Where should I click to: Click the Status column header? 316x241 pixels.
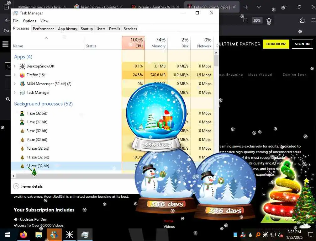103,43
